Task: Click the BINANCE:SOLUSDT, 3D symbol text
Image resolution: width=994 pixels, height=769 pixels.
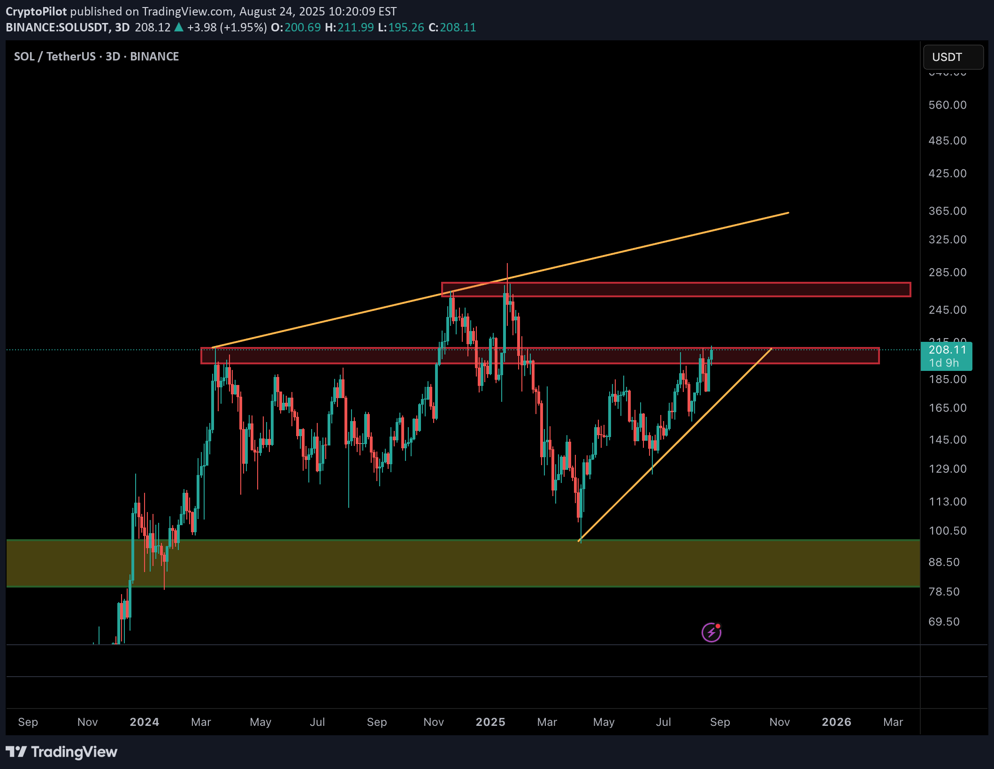Action: click(x=68, y=27)
